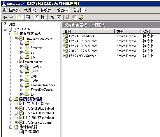Click the Help toolbar icon with question mark
Screen dimensions: 160x137
click(52, 17)
